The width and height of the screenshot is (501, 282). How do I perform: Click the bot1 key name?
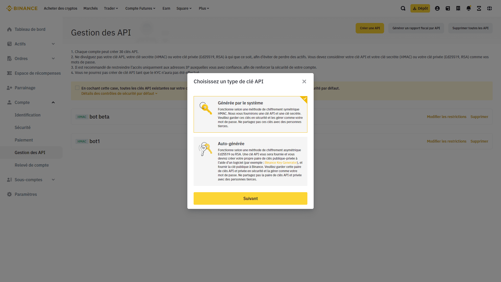(x=95, y=141)
